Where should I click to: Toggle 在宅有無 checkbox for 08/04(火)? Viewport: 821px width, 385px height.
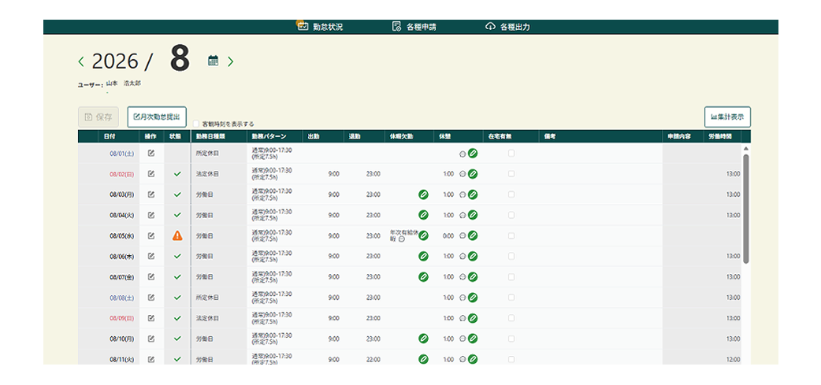coord(511,215)
